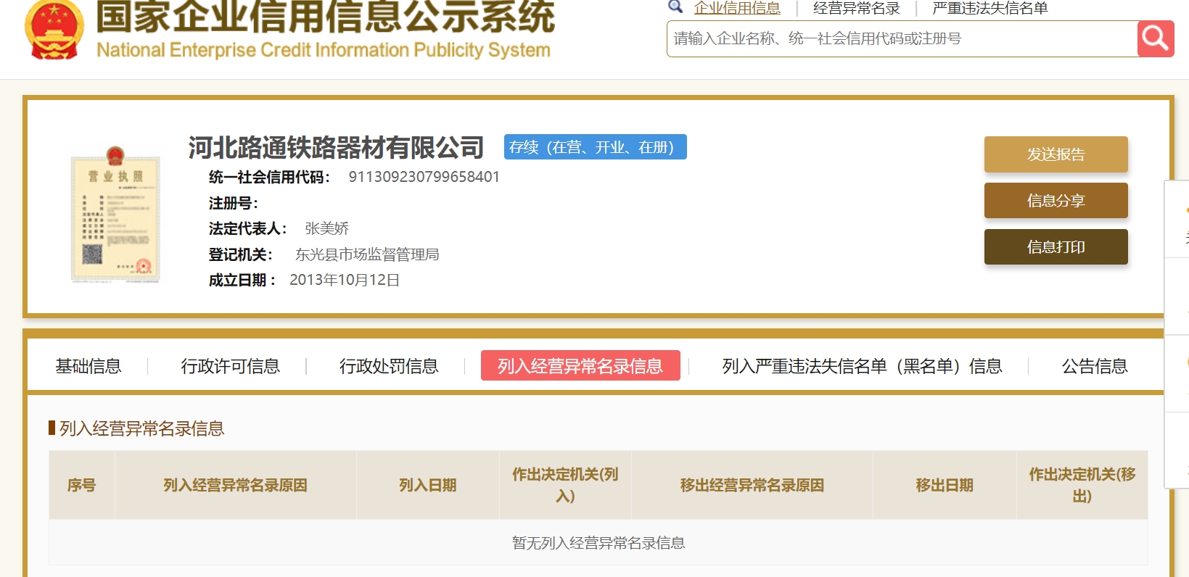Viewport: 1189px width, 577px height.
Task: Focus the enterprise name search field
Action: (902, 38)
